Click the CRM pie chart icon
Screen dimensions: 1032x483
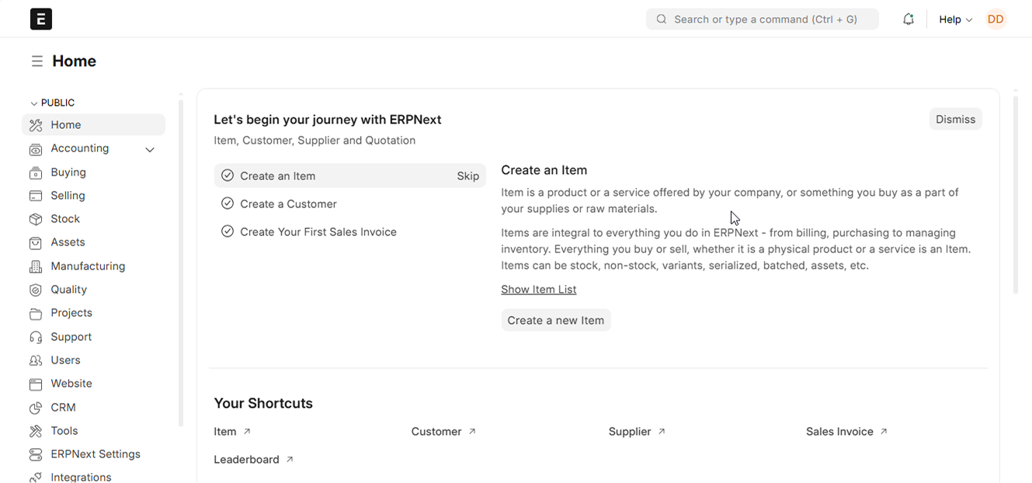point(36,408)
